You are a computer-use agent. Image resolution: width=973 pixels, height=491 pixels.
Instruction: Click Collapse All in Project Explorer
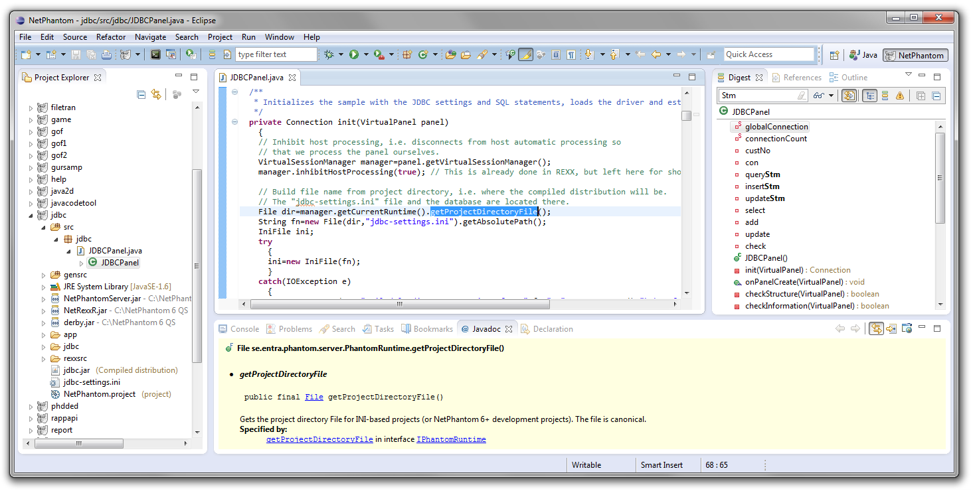point(141,95)
